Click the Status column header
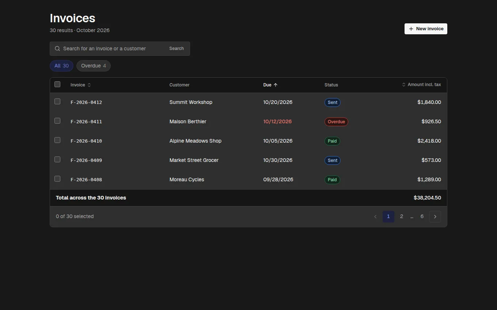This screenshot has height=310, width=497. point(331,85)
